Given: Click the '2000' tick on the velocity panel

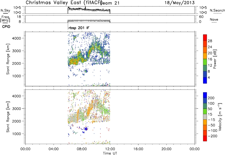Looking at the screenshot, I should click(16, 121).
